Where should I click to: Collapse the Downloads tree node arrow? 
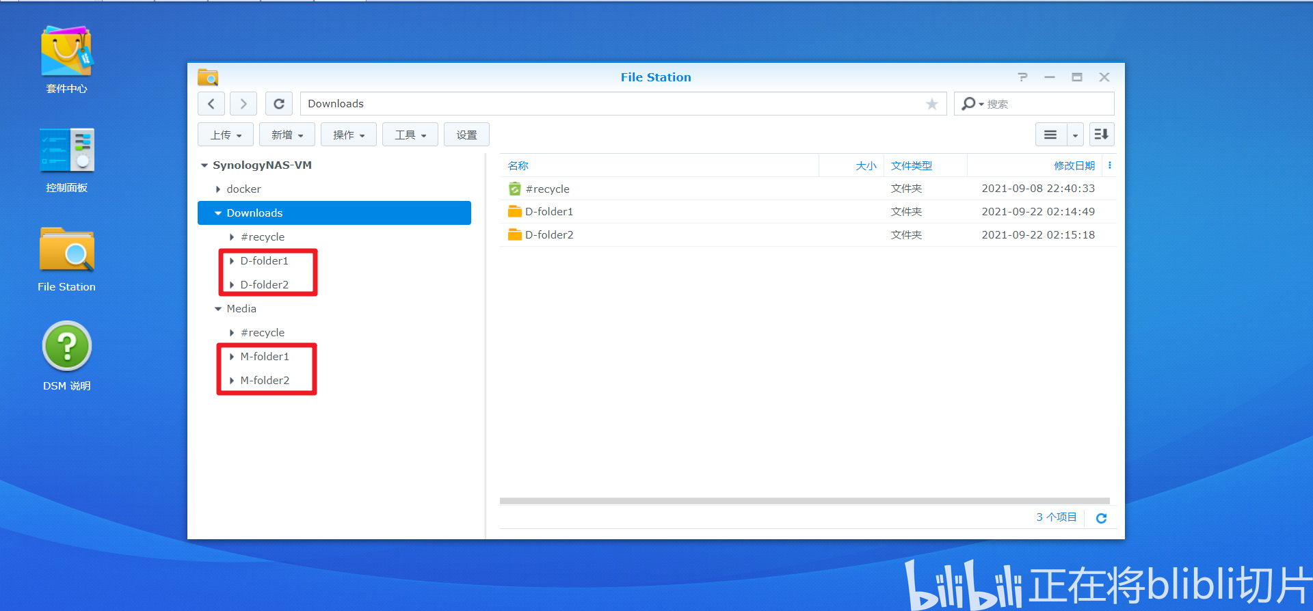click(x=218, y=213)
